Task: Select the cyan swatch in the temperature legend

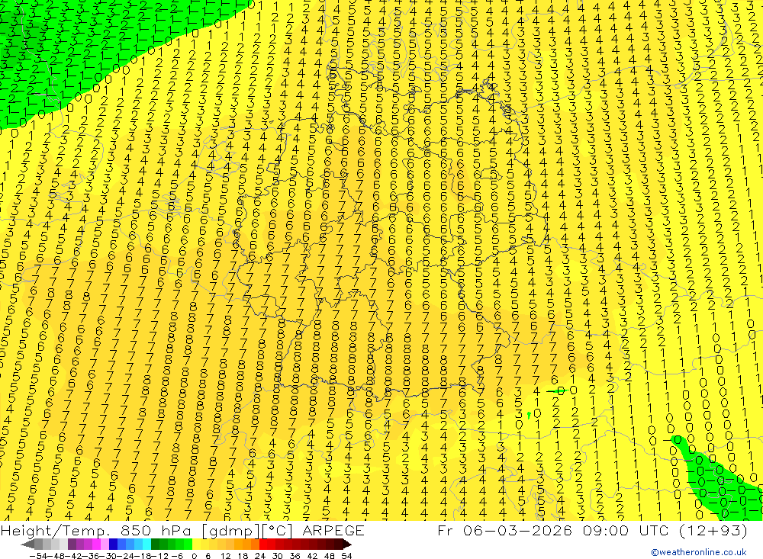Action: [x=146, y=544]
